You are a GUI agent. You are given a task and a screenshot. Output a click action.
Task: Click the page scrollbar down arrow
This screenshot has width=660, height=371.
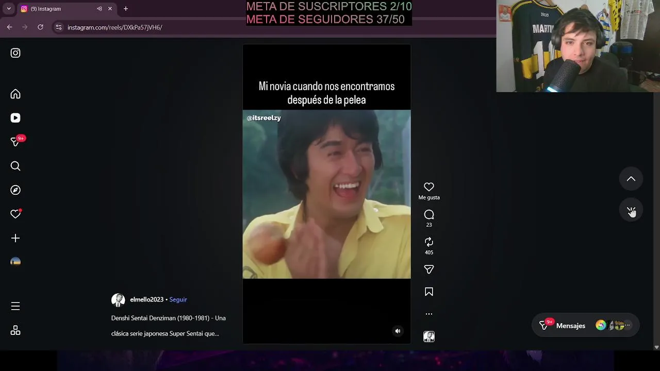click(656, 347)
